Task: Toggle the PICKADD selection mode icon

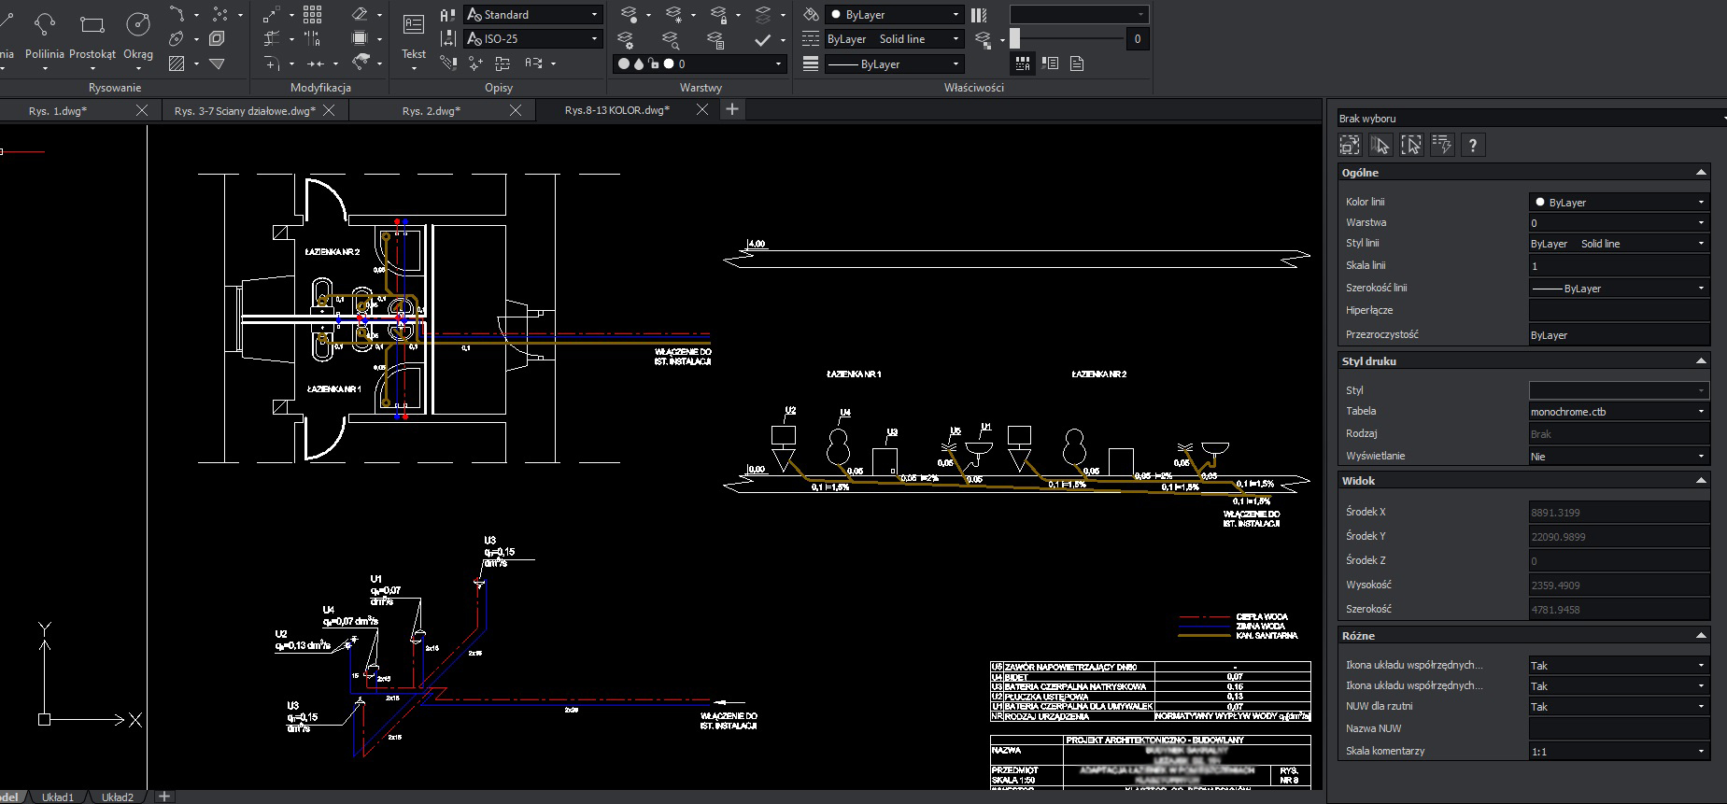Action: coord(1350,145)
